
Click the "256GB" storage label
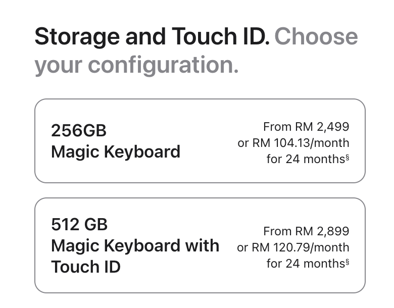coord(79,131)
